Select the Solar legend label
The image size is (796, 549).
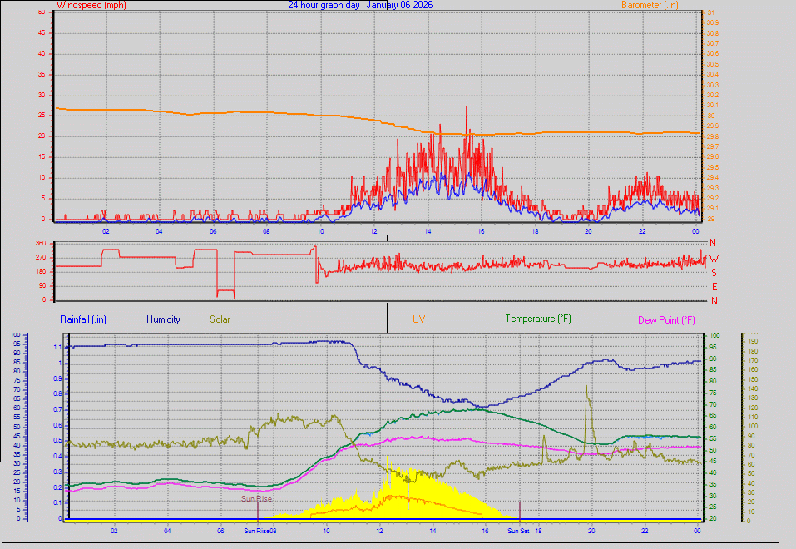(220, 319)
